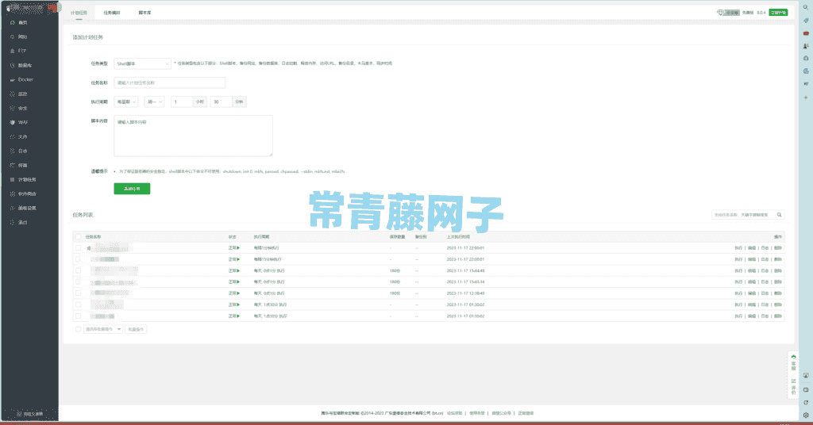Open 终端 in the sidebar
Screen dimensions: 813x425
pos(22,165)
